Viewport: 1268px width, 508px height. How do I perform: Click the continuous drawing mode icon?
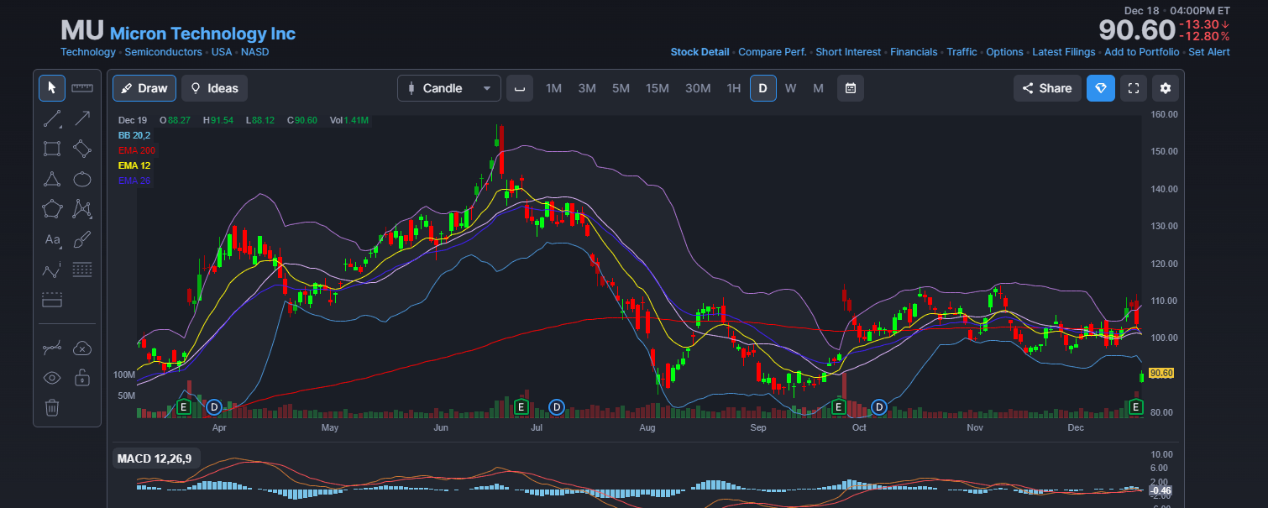[x=52, y=348]
